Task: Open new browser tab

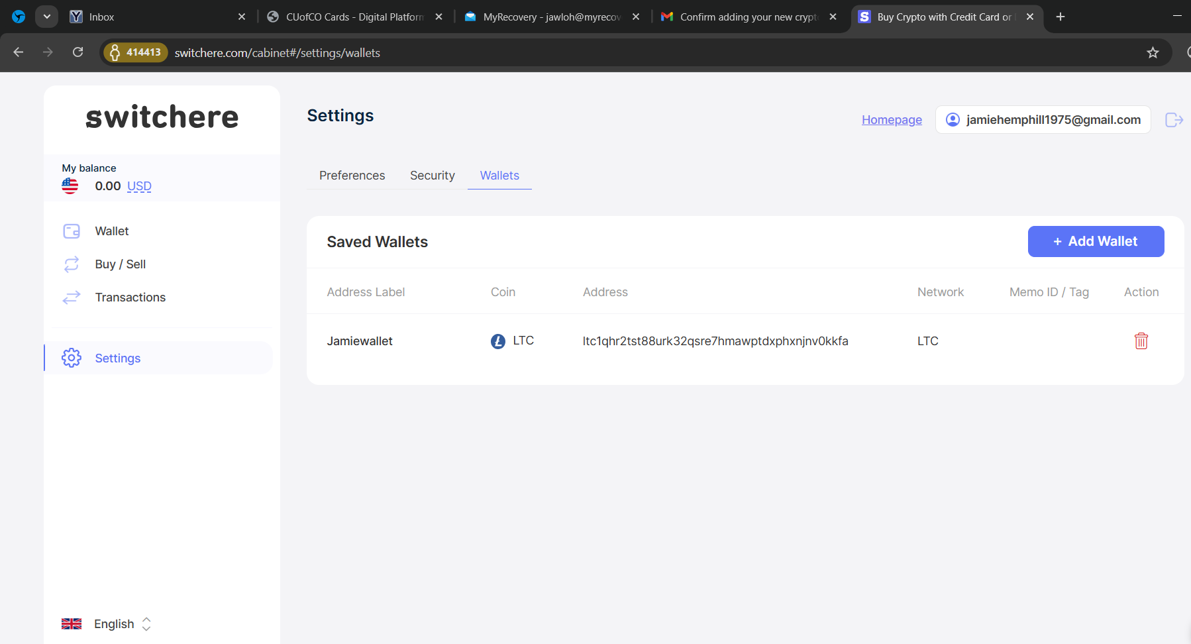Action: (1061, 17)
